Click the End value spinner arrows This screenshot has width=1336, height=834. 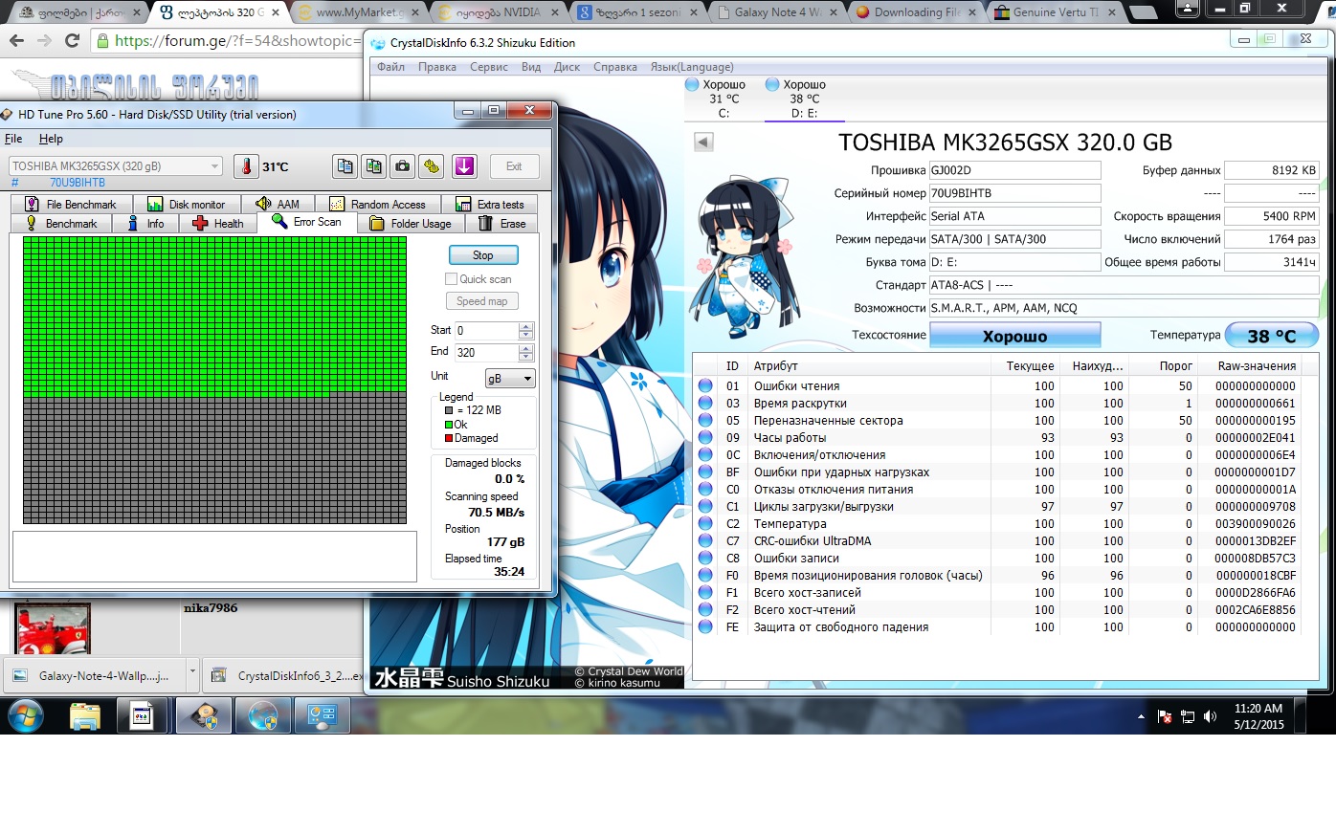(x=525, y=352)
